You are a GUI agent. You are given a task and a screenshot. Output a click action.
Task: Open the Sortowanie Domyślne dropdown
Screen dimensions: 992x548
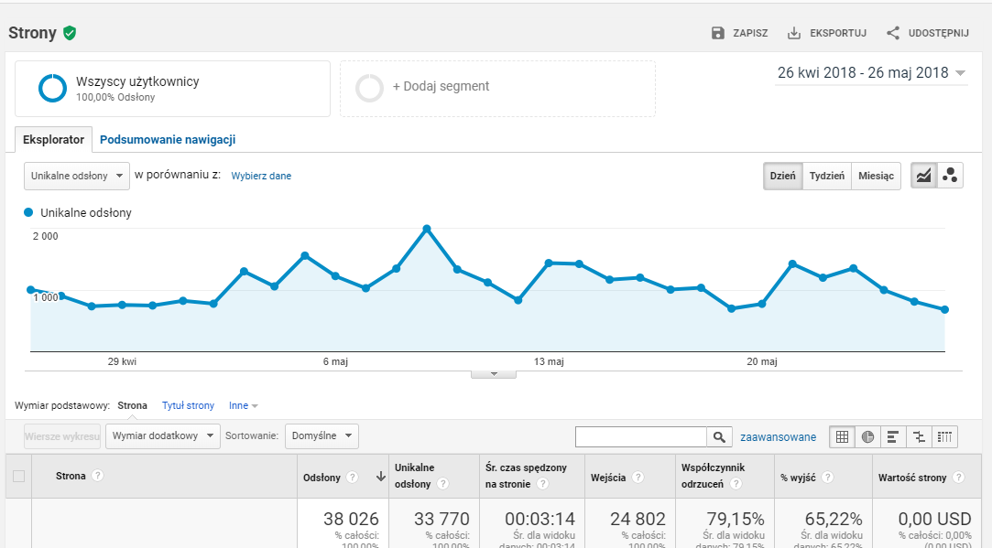(x=322, y=436)
